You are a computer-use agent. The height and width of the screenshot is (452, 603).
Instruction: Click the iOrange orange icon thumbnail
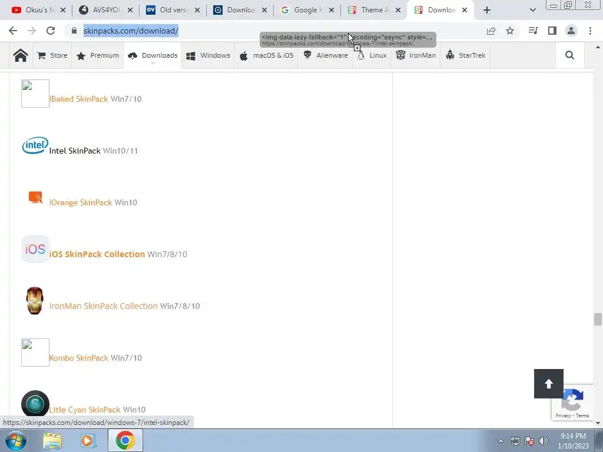[x=35, y=197]
